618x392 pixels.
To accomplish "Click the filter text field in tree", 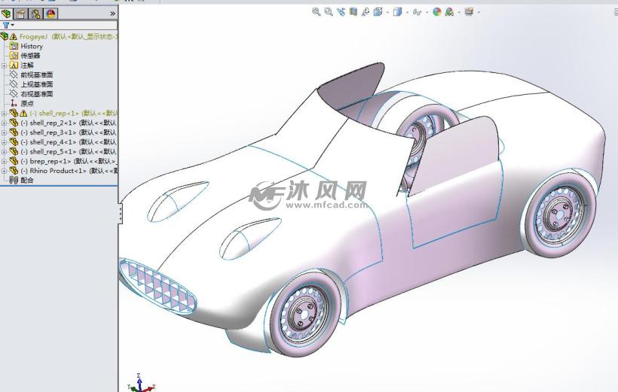I will [x=66, y=25].
